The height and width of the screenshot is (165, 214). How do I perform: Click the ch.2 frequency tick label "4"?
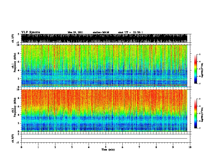(19, 115)
